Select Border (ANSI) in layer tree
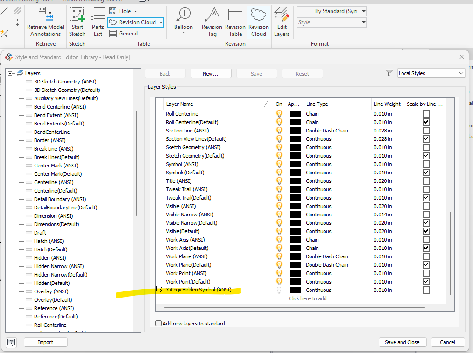Screen dimensions: 473x353 49,140
